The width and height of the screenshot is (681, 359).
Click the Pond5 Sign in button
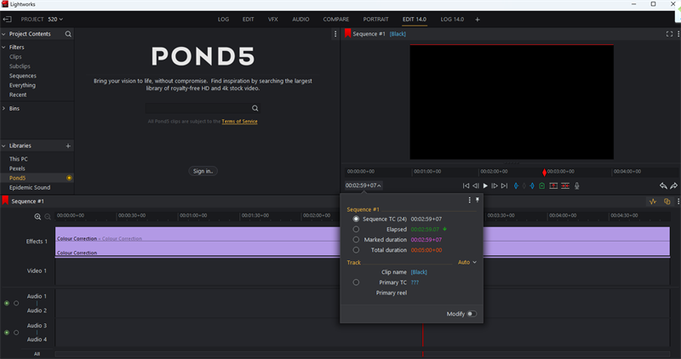pyautogui.click(x=203, y=171)
